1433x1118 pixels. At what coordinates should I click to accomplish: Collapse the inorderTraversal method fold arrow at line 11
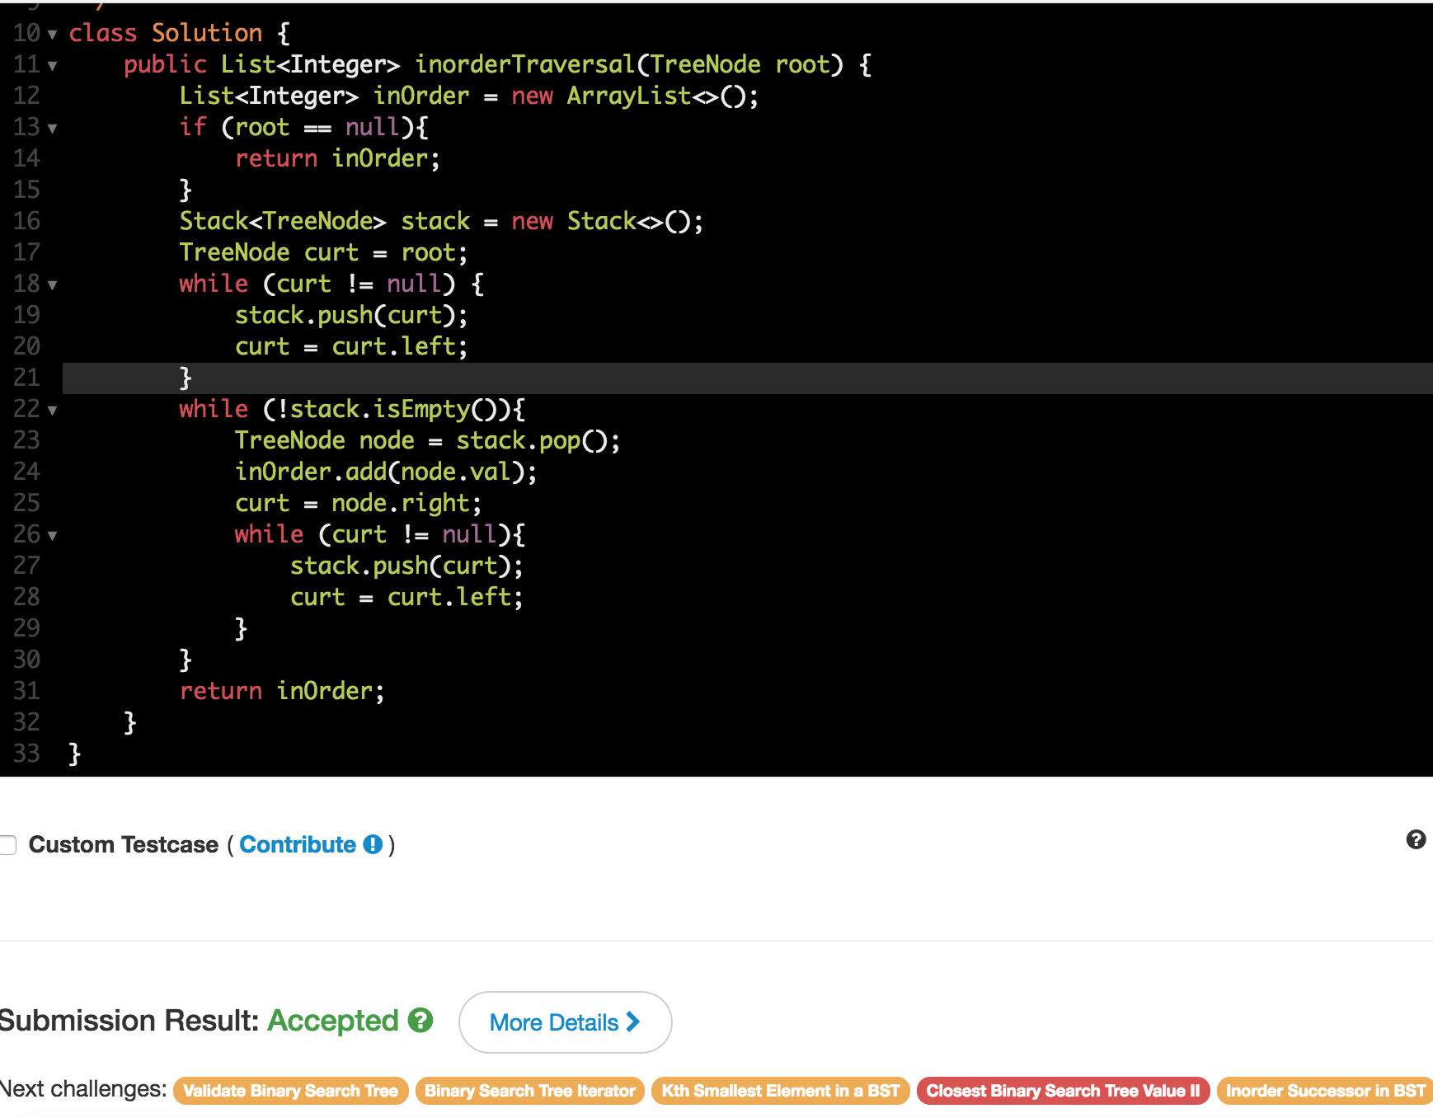pos(53,66)
